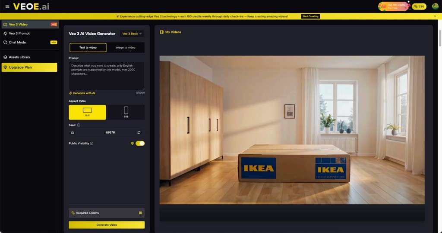Dismiss the yellow promo banner
This screenshot has height=233, width=442.
point(435,16)
